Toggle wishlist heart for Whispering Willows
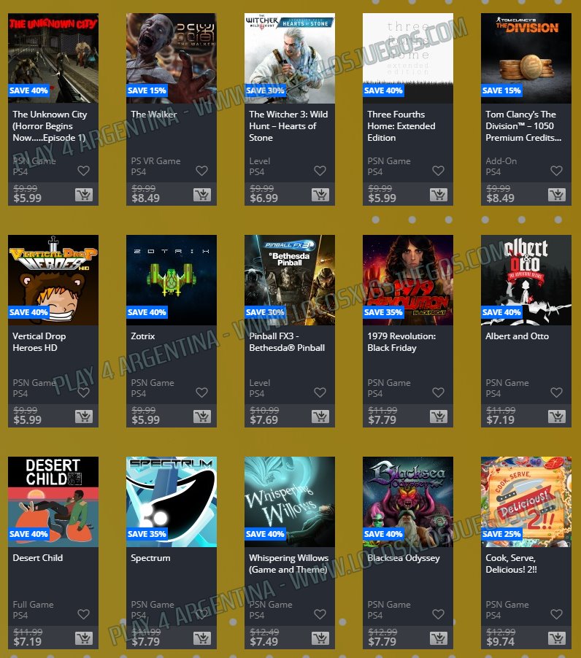 click(320, 614)
